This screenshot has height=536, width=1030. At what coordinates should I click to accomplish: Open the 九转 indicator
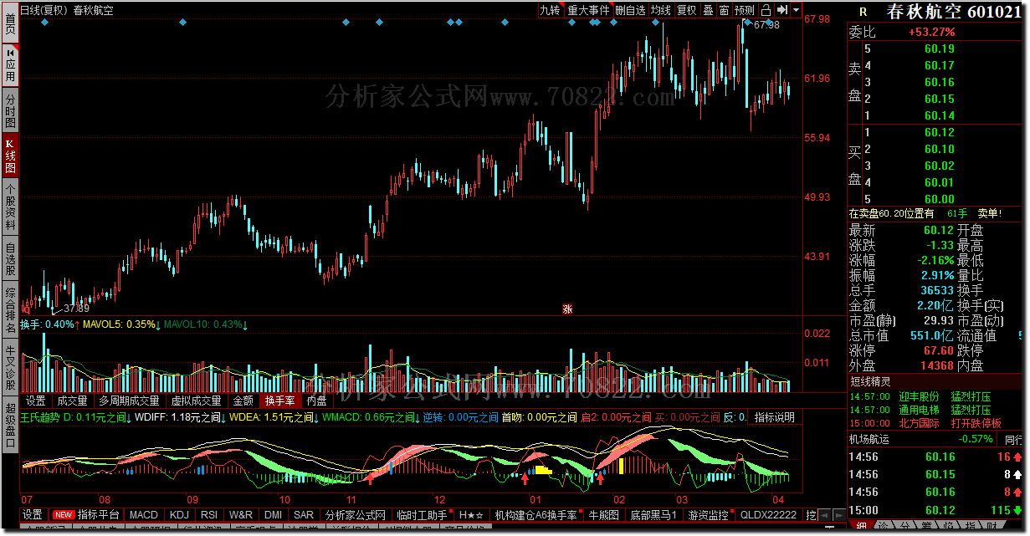pos(550,10)
